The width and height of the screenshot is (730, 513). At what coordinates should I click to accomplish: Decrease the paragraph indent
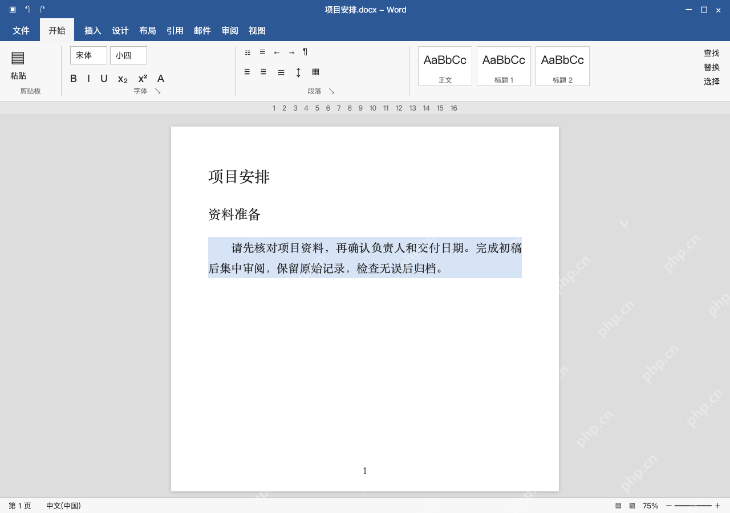tap(277, 52)
